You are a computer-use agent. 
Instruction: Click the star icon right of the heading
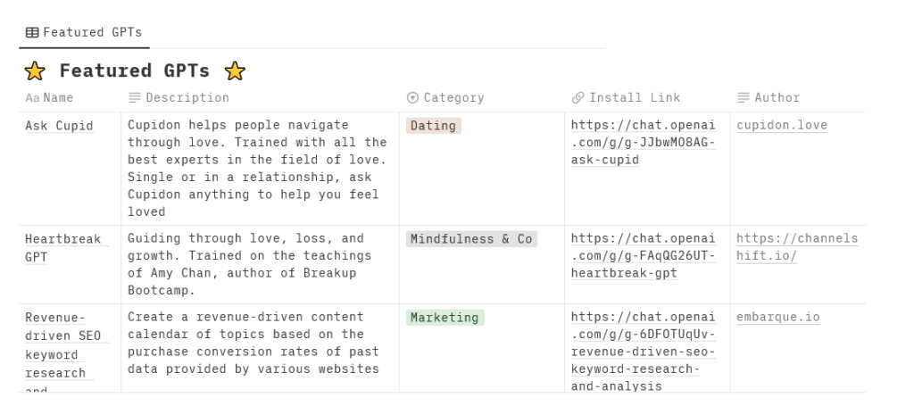click(235, 71)
